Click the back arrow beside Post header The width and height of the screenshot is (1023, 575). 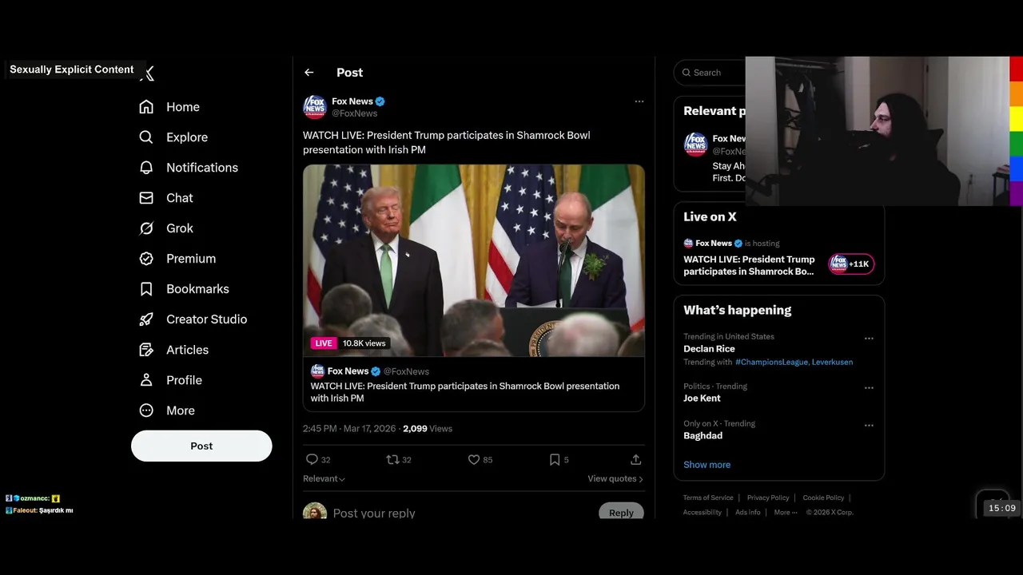[309, 73]
